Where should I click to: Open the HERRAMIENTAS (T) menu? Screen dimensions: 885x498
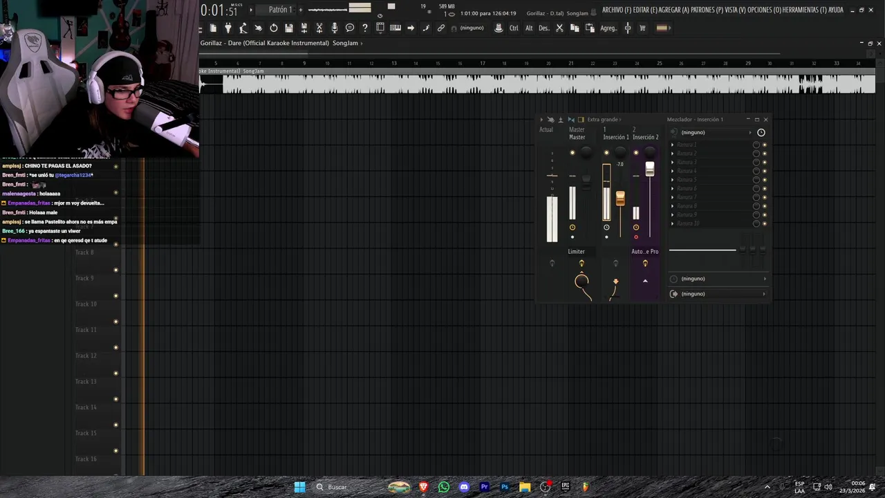pyautogui.click(x=805, y=10)
